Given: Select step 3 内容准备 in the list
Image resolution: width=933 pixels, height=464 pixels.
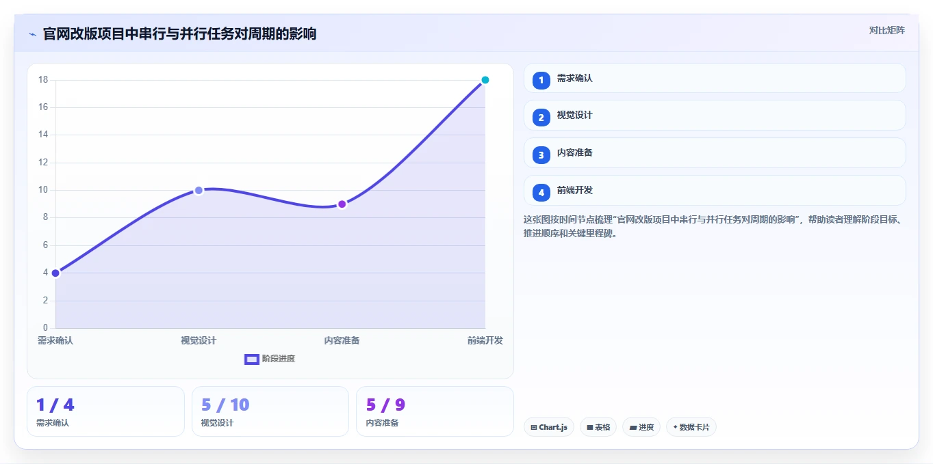Looking at the screenshot, I should point(715,153).
